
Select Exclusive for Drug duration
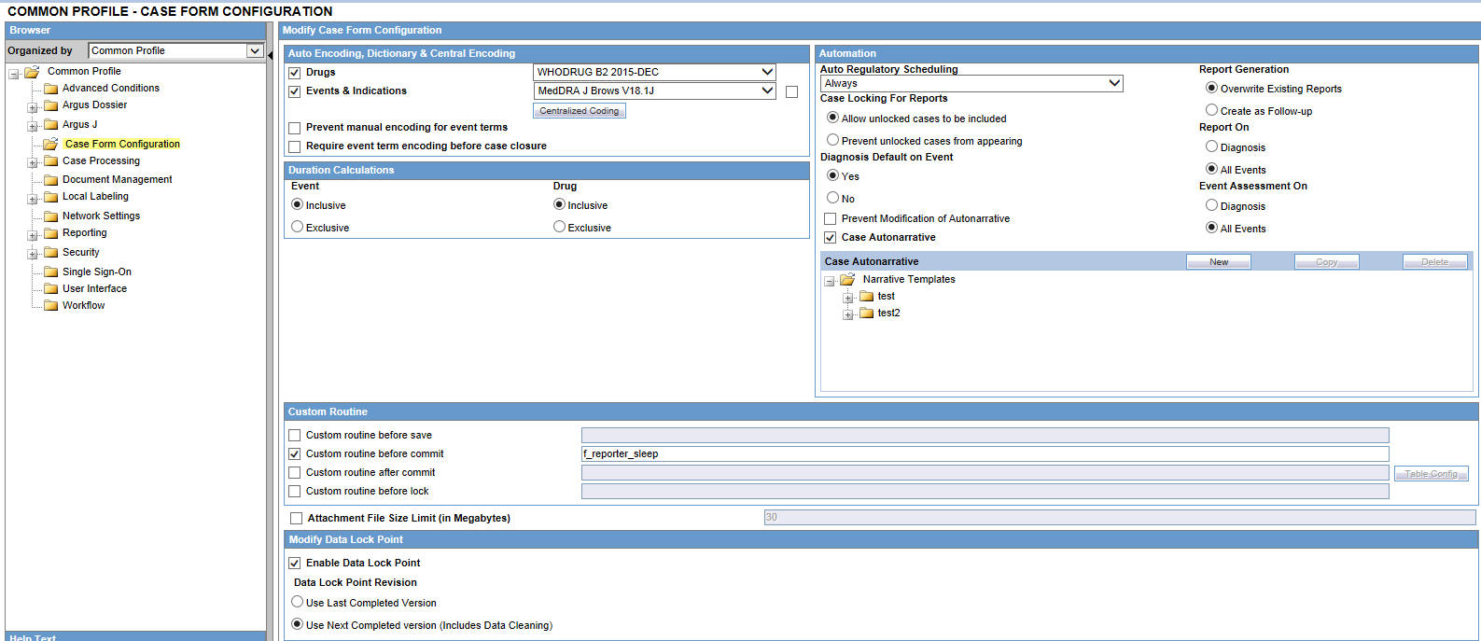point(560,227)
